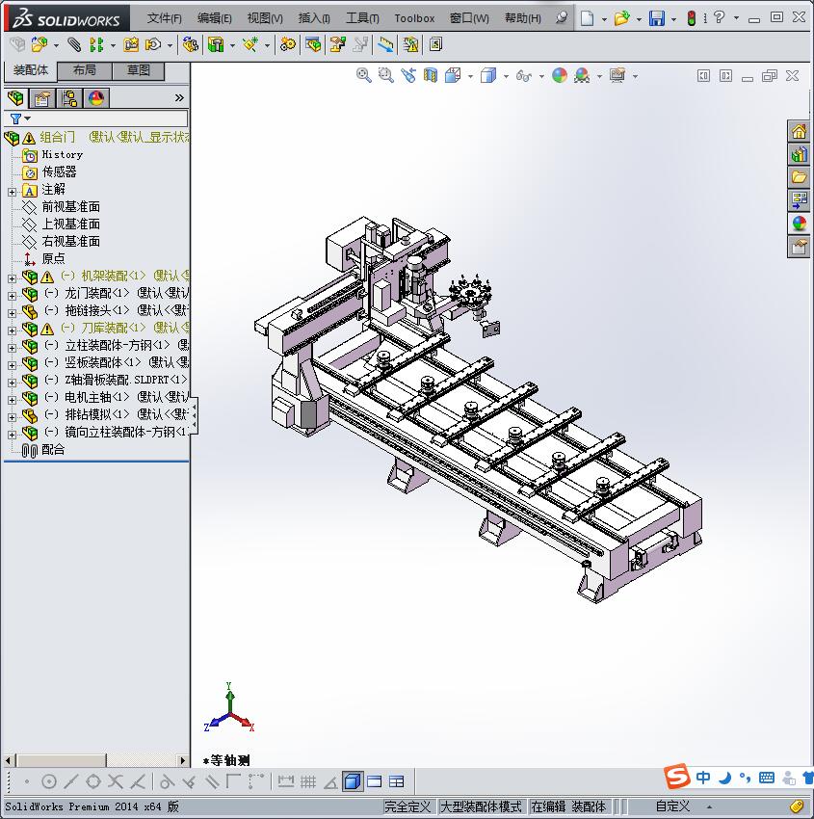The image size is (814, 819).
Task: Click the 自定义 units status button
Action: tap(672, 806)
